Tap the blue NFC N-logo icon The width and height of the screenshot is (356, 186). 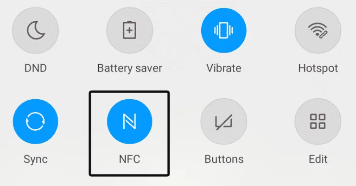129,121
